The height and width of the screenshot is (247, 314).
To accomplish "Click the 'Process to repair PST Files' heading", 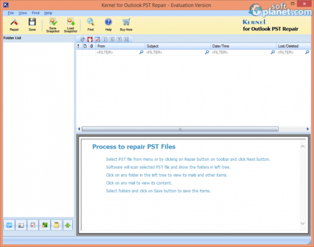I will pyautogui.click(x=134, y=146).
